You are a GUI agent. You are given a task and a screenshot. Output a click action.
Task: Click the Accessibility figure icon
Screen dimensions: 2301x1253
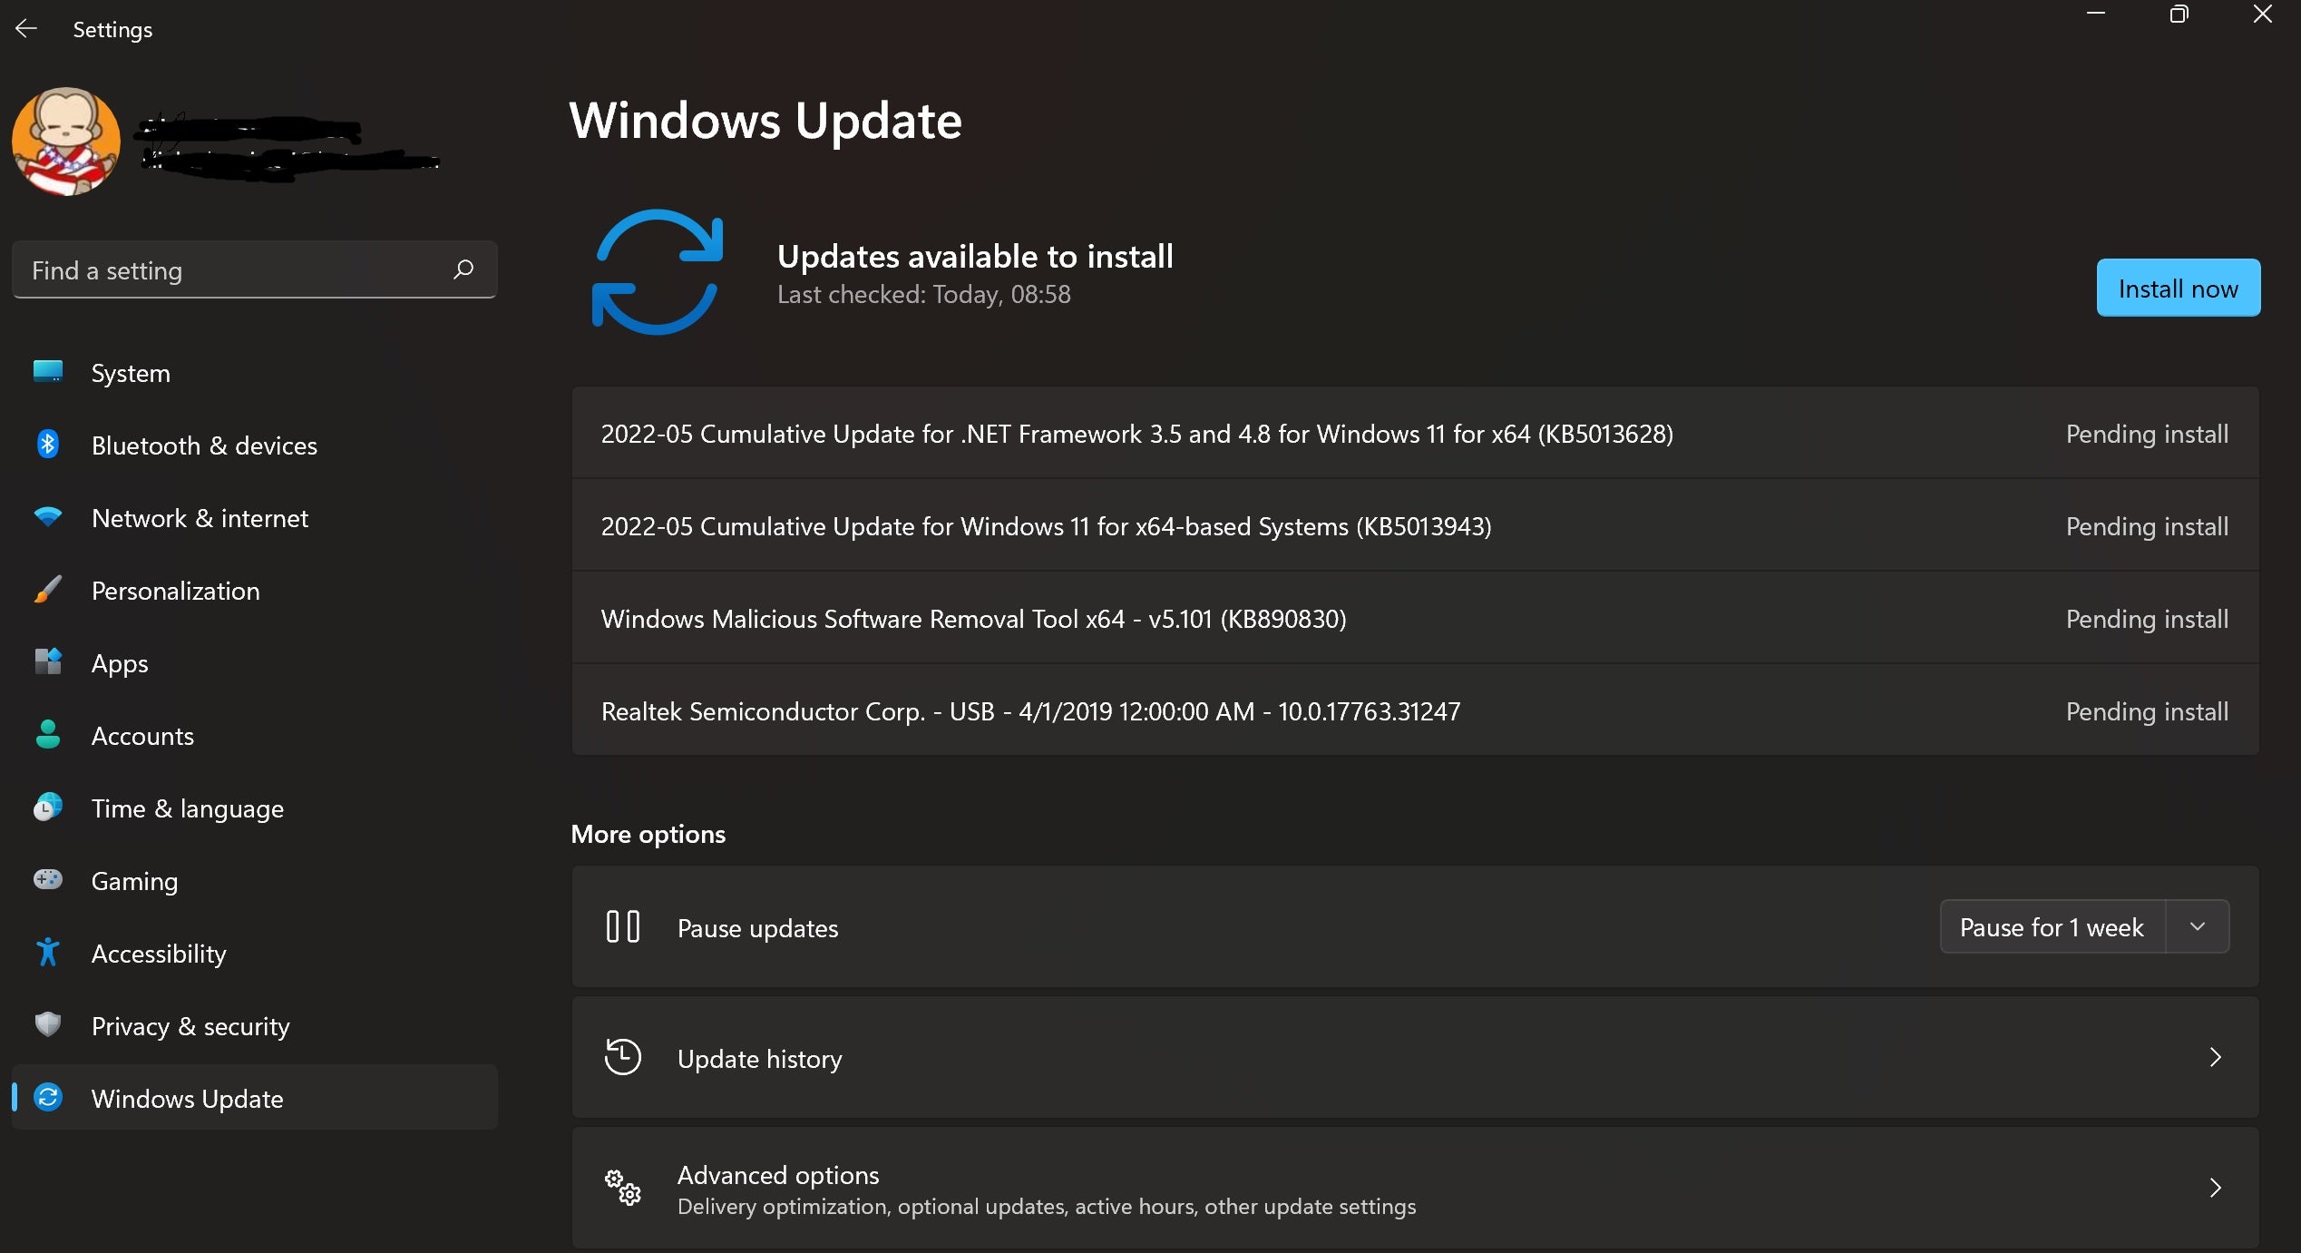(48, 952)
